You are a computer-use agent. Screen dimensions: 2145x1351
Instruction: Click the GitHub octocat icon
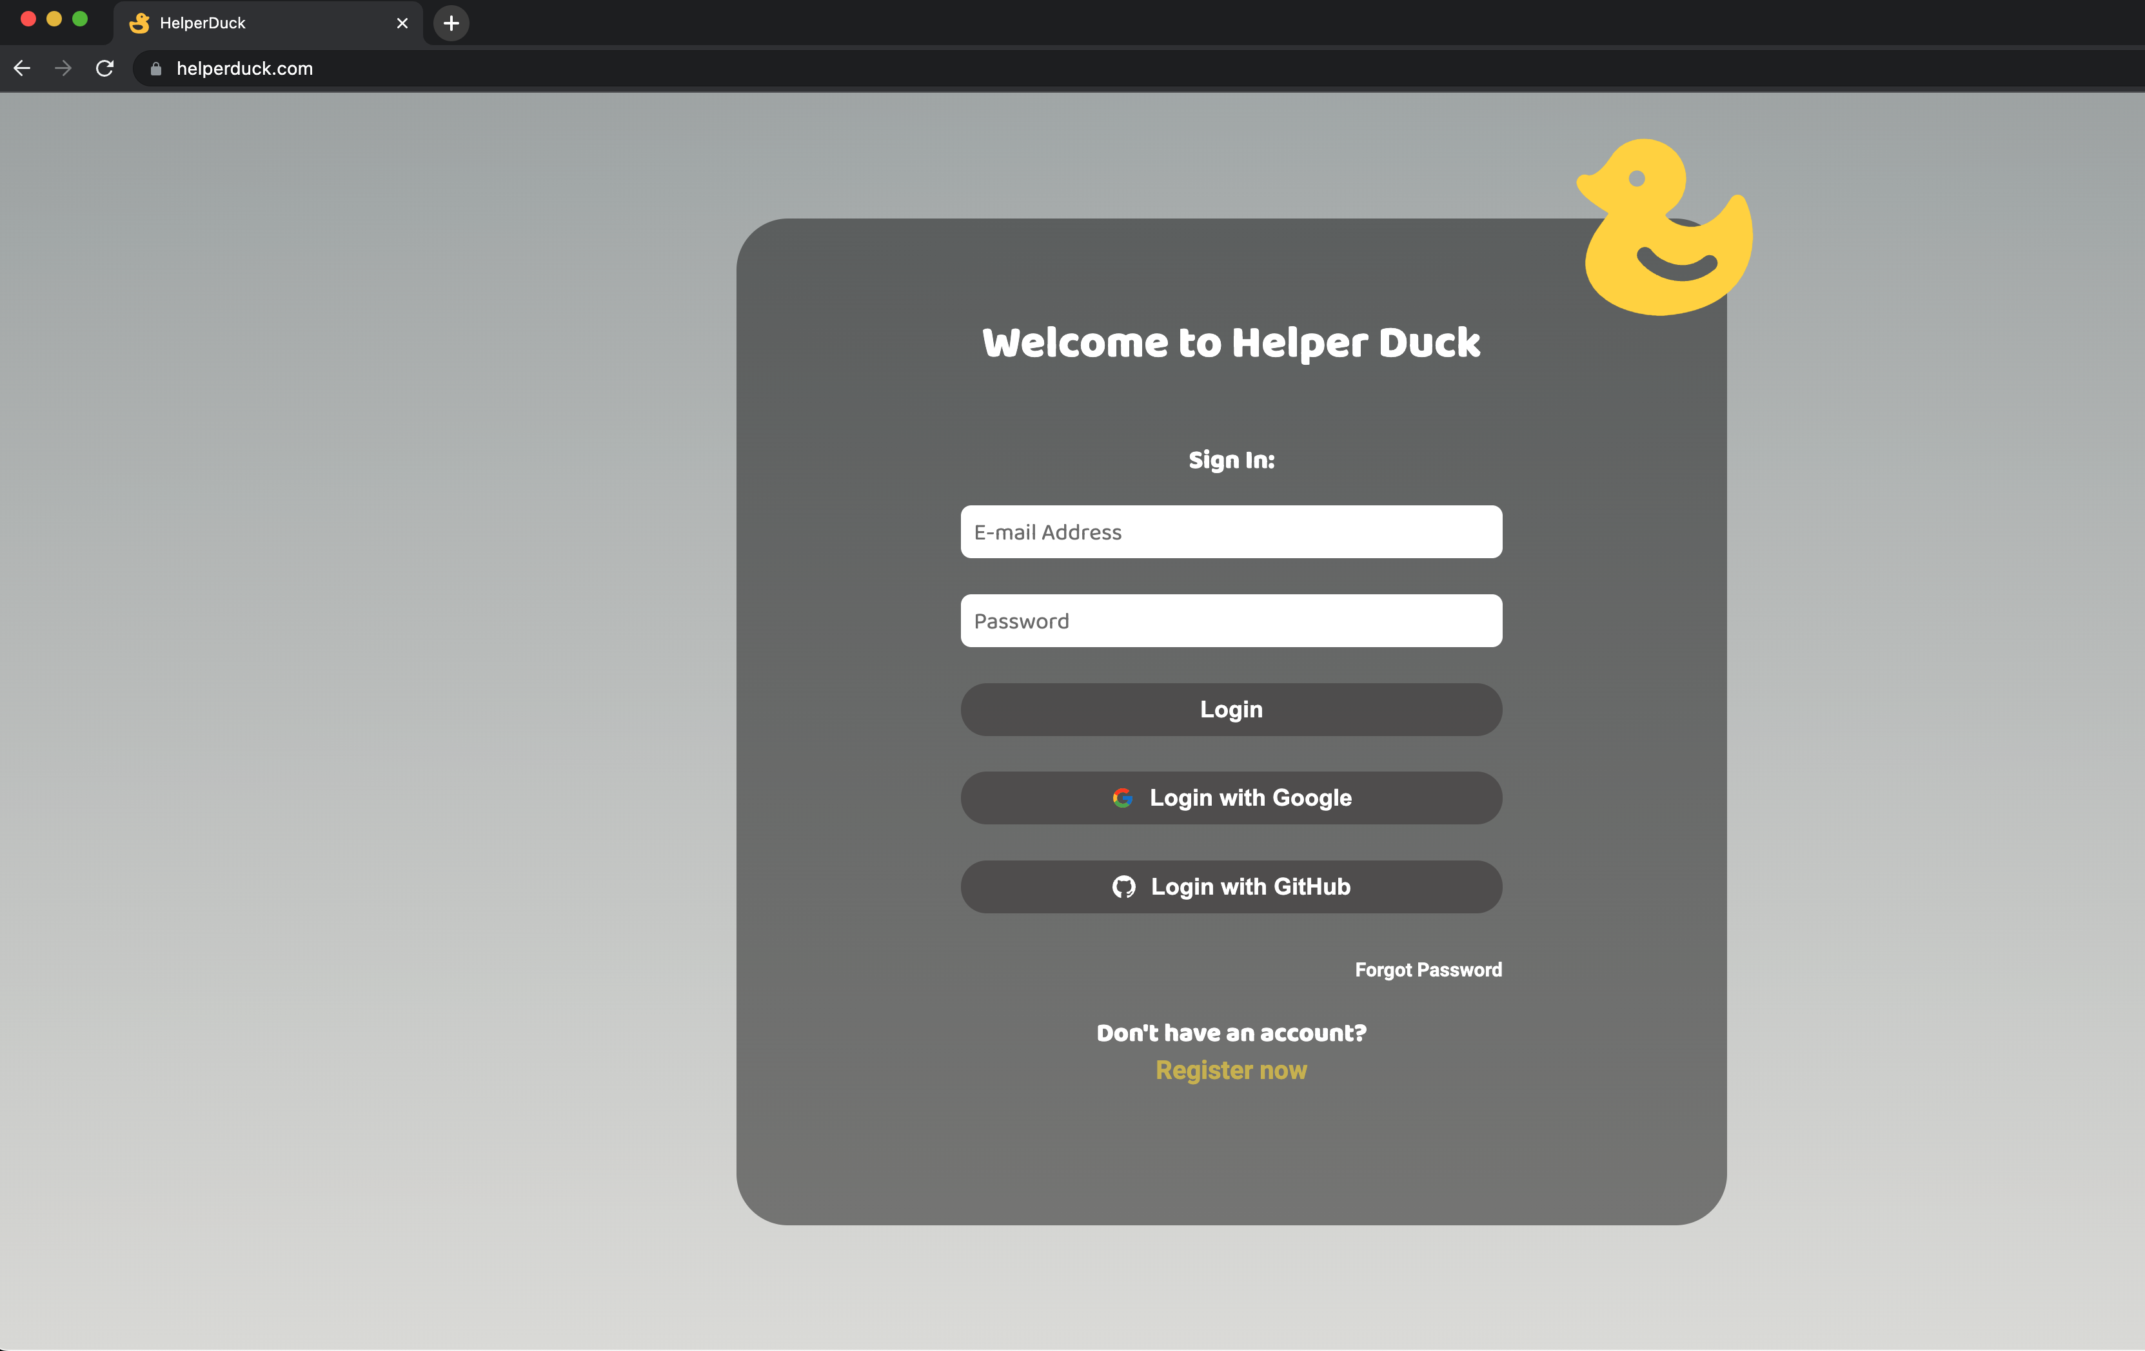click(1123, 887)
